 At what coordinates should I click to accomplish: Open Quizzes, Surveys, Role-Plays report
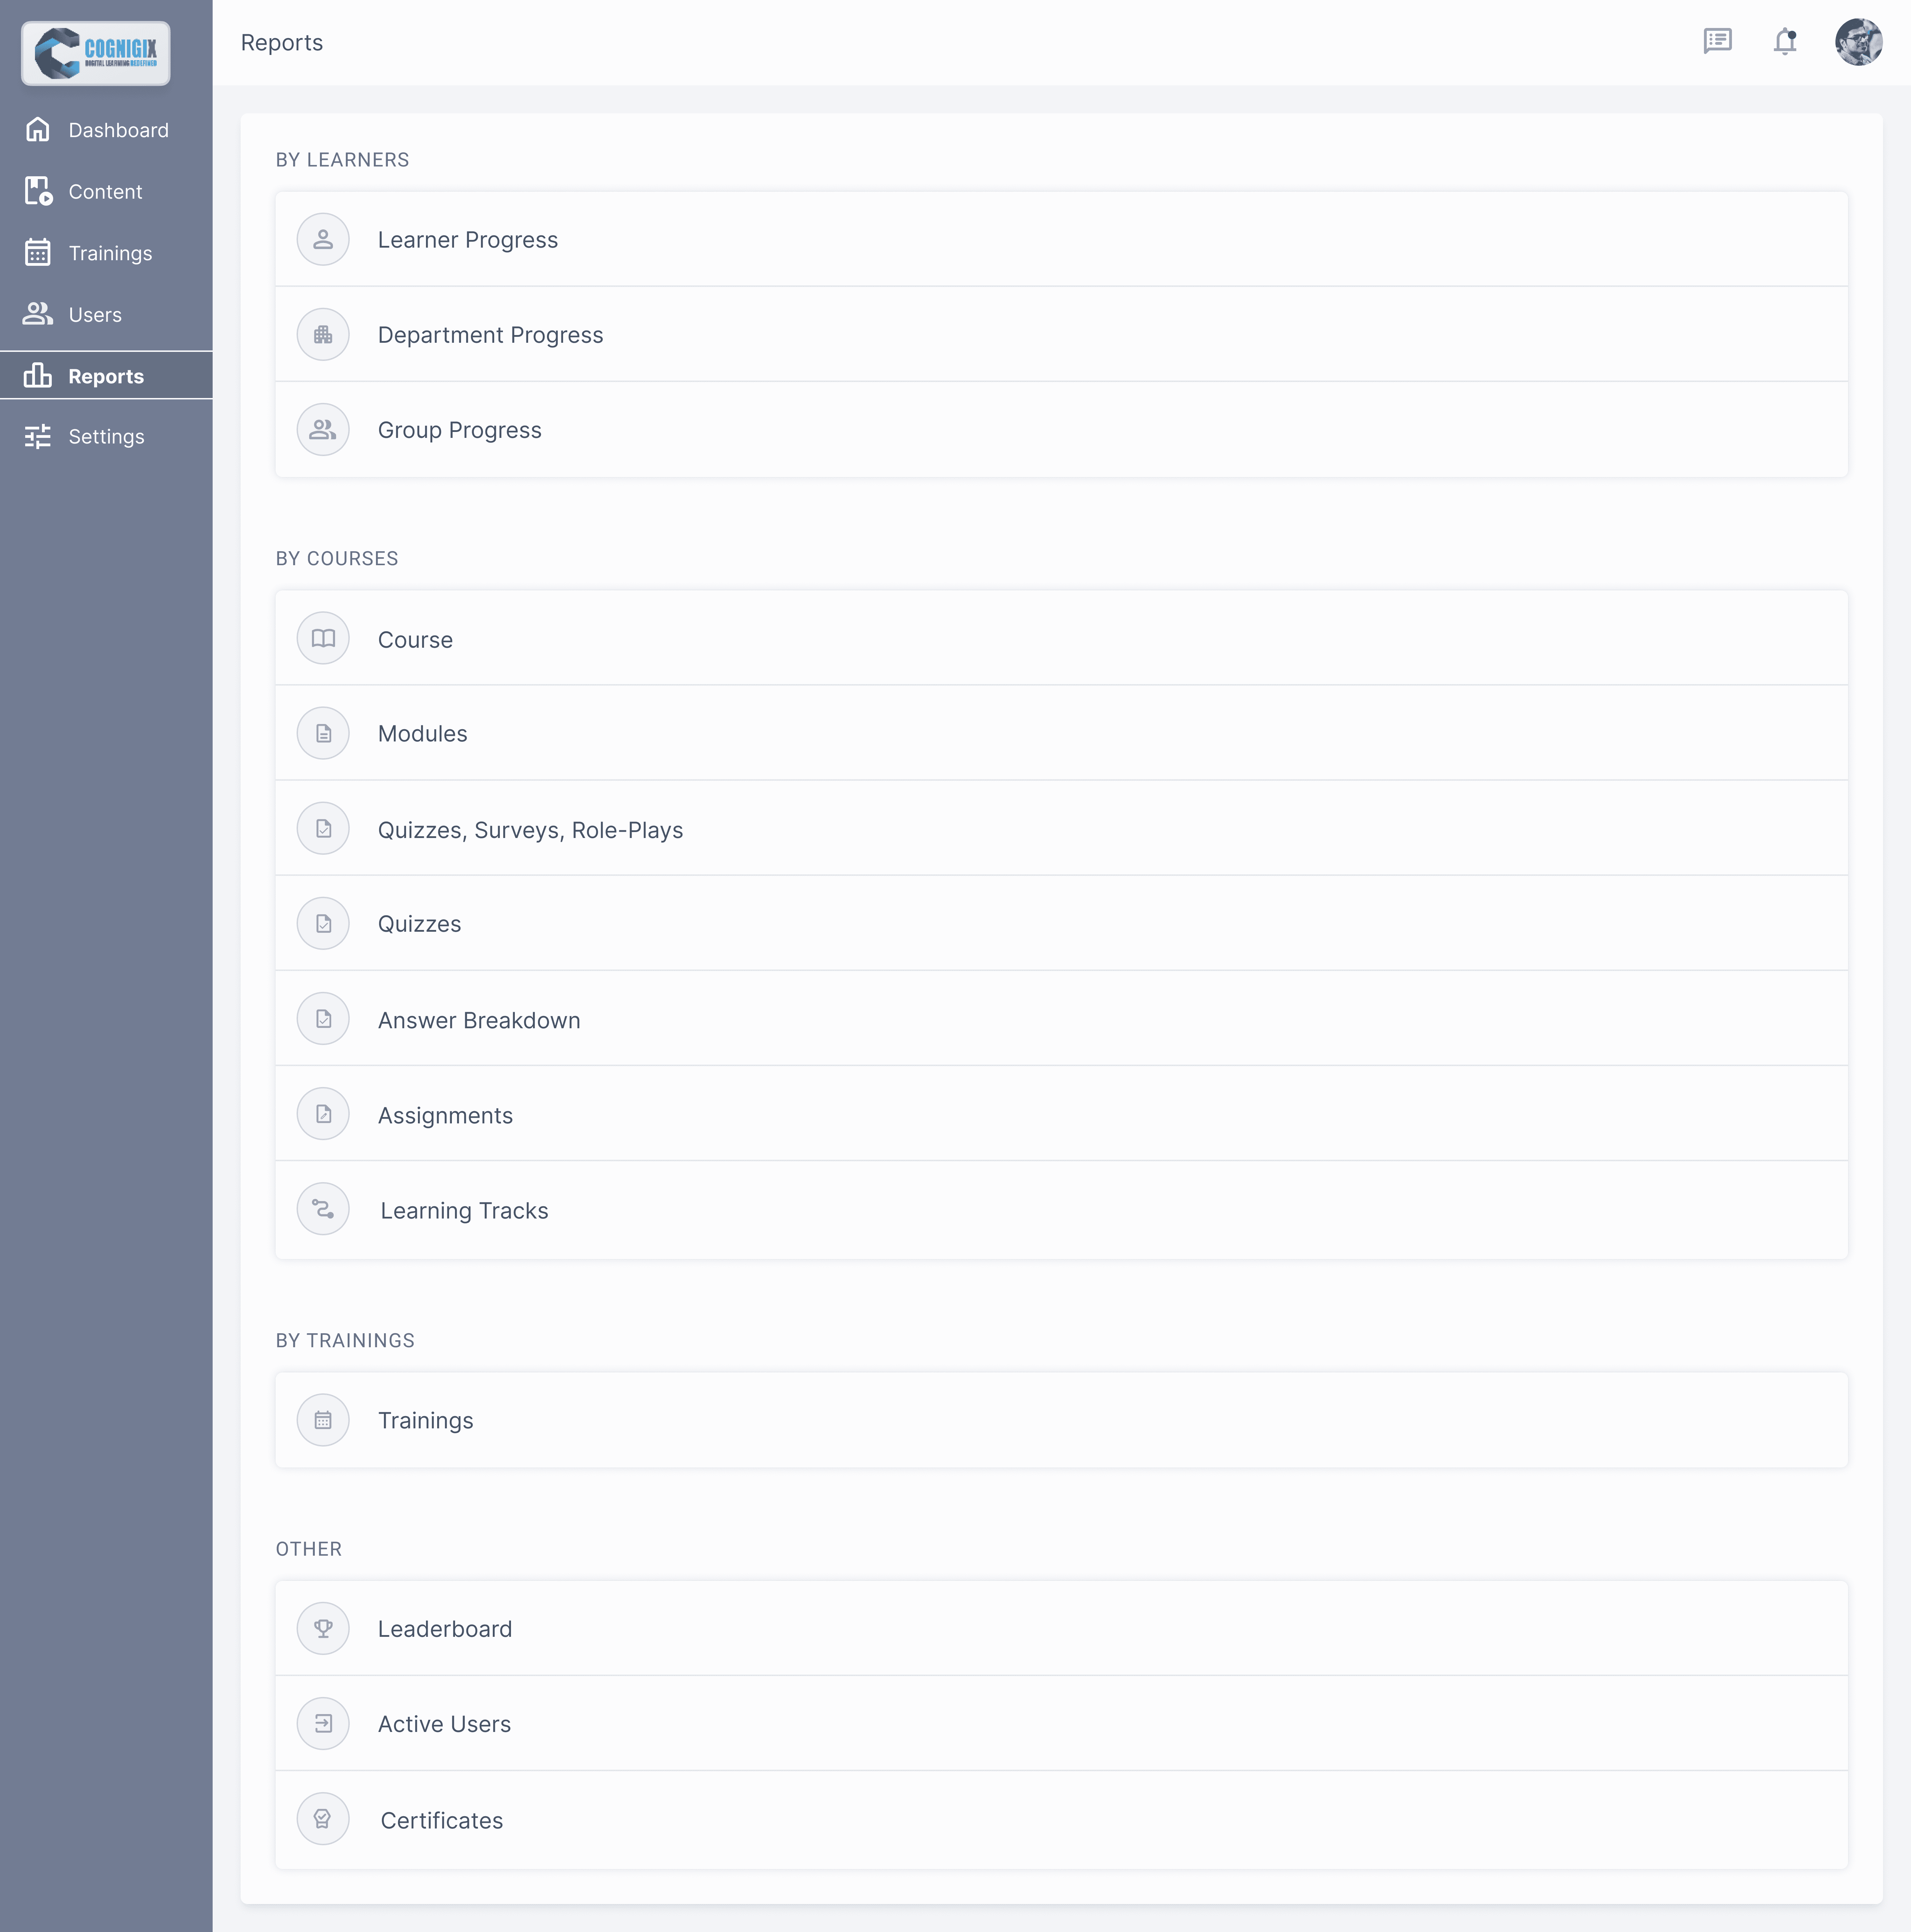[530, 830]
